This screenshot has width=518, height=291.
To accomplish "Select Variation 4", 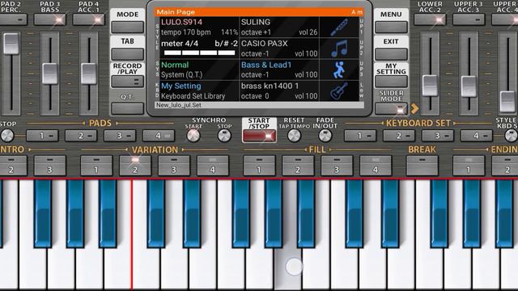I will pyautogui.click(x=213, y=165).
